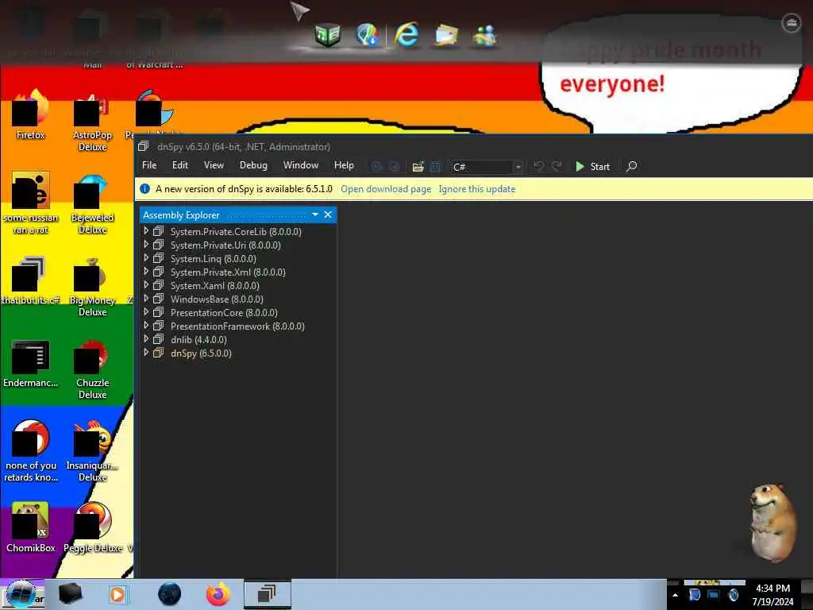Click the Save All toolbar icon
Screen dimensions: 813x610
point(436,167)
